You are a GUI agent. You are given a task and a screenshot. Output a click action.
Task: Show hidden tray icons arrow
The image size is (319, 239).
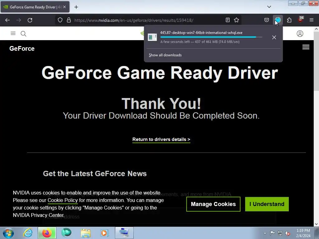[x=265, y=233]
